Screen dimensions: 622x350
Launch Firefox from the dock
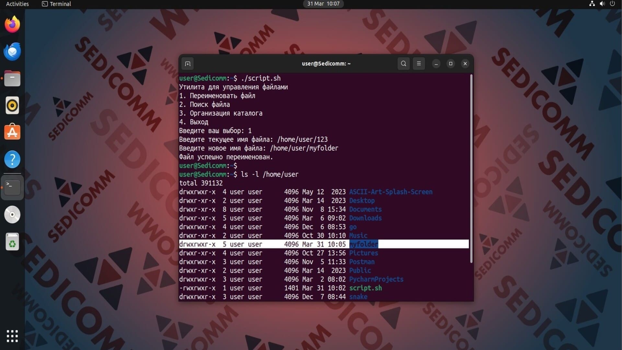[12, 24]
